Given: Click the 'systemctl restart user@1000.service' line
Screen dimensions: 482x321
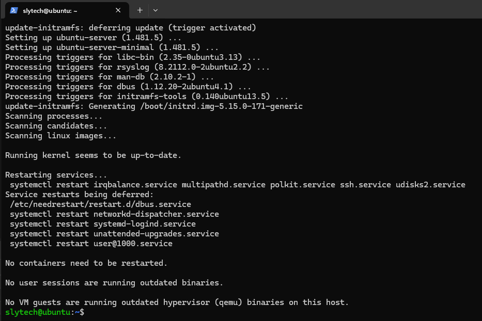Looking at the screenshot, I should (91, 244).
